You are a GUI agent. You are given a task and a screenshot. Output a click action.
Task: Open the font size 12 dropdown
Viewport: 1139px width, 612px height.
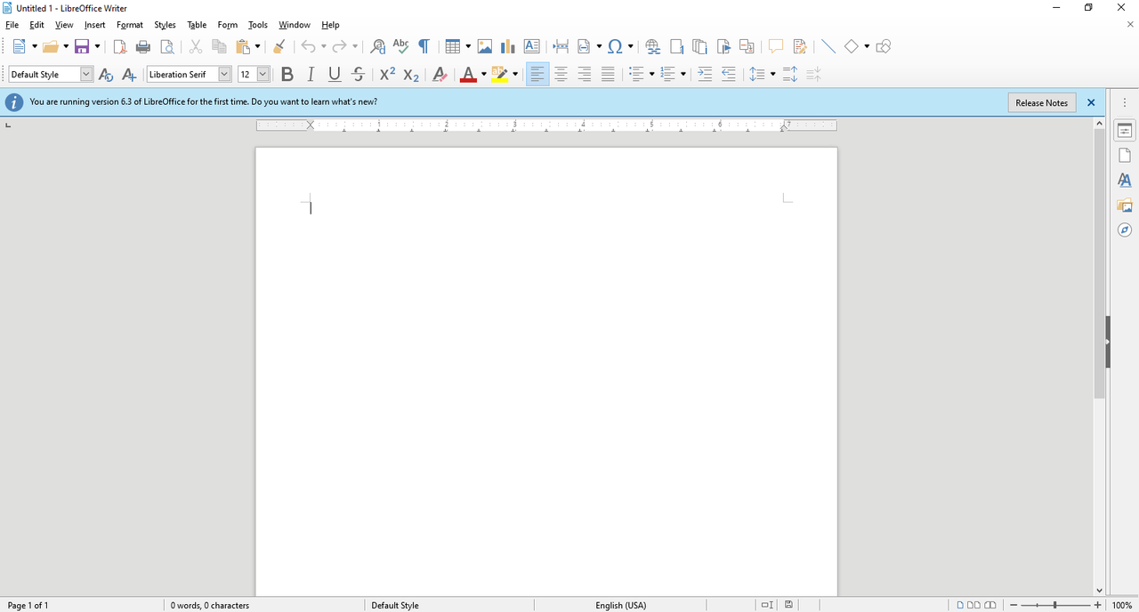pos(263,75)
